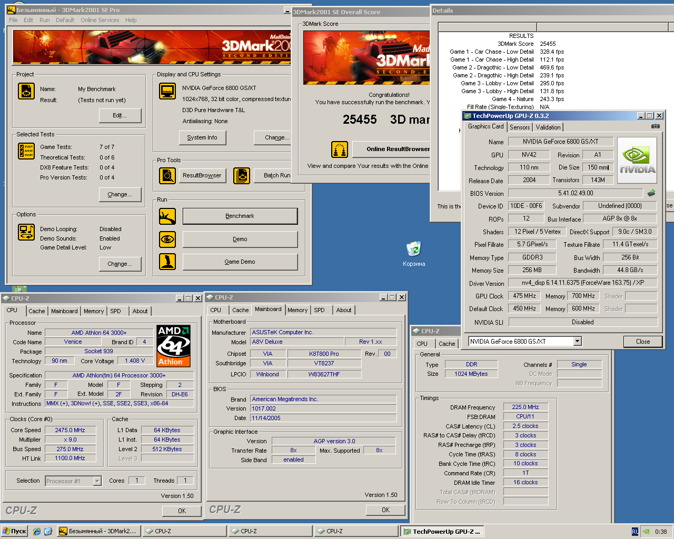Image resolution: width=674 pixels, height=539 pixels.
Task: Switch to Memory tab in middle CPU-Z window
Action: click(298, 310)
